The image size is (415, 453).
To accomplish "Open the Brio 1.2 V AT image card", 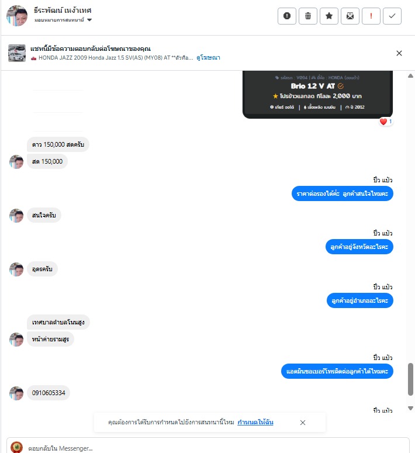I will click(317, 94).
